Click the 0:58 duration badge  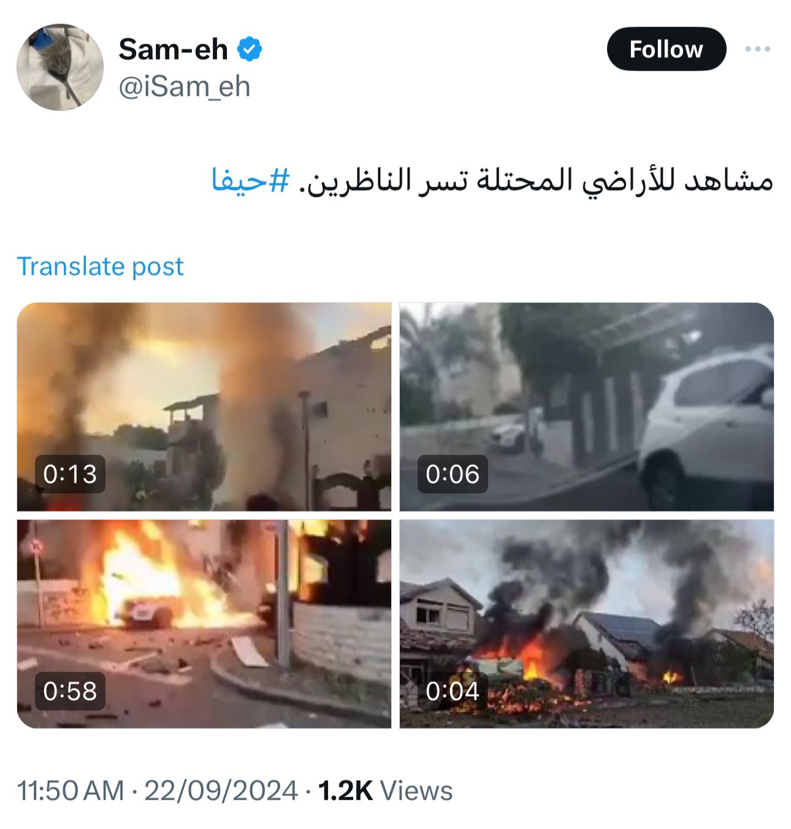pos(70,692)
